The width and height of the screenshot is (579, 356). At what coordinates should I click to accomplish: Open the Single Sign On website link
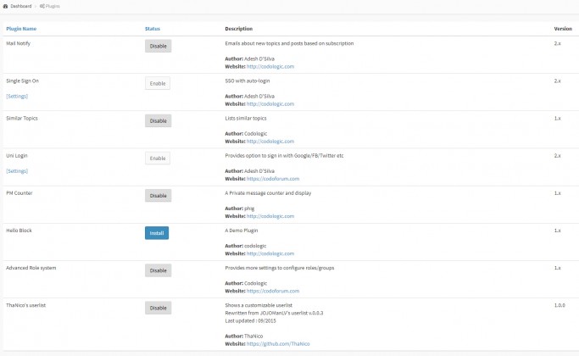point(270,103)
